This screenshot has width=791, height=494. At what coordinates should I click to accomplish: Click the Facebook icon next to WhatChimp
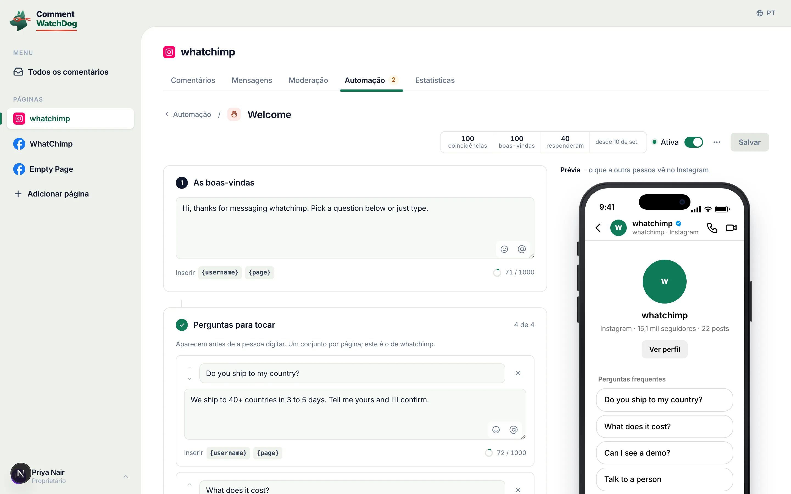click(x=19, y=144)
